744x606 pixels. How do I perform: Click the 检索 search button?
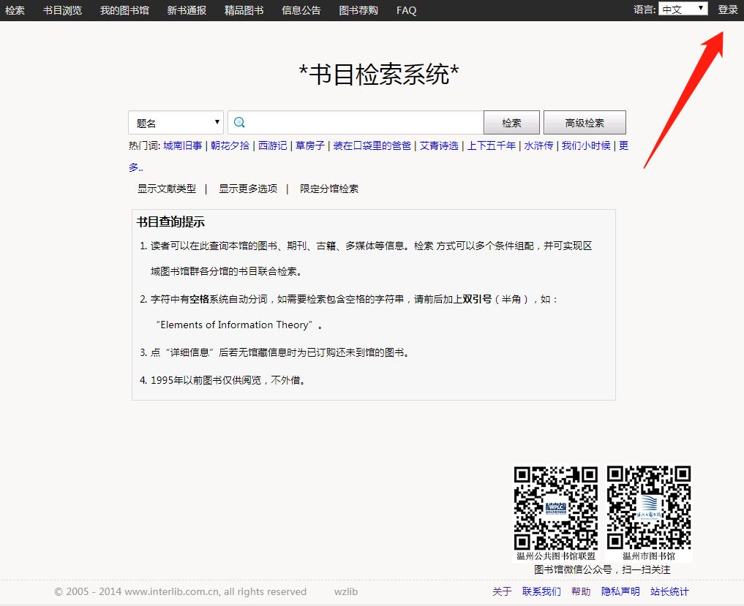point(511,123)
